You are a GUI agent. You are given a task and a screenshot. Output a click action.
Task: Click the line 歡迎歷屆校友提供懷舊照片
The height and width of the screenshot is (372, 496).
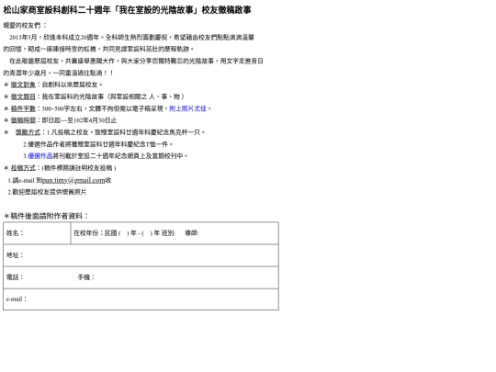tap(47, 192)
